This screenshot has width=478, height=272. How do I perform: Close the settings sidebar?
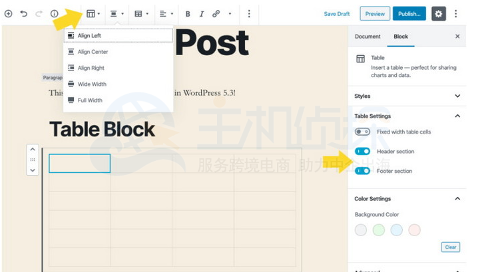(x=457, y=37)
